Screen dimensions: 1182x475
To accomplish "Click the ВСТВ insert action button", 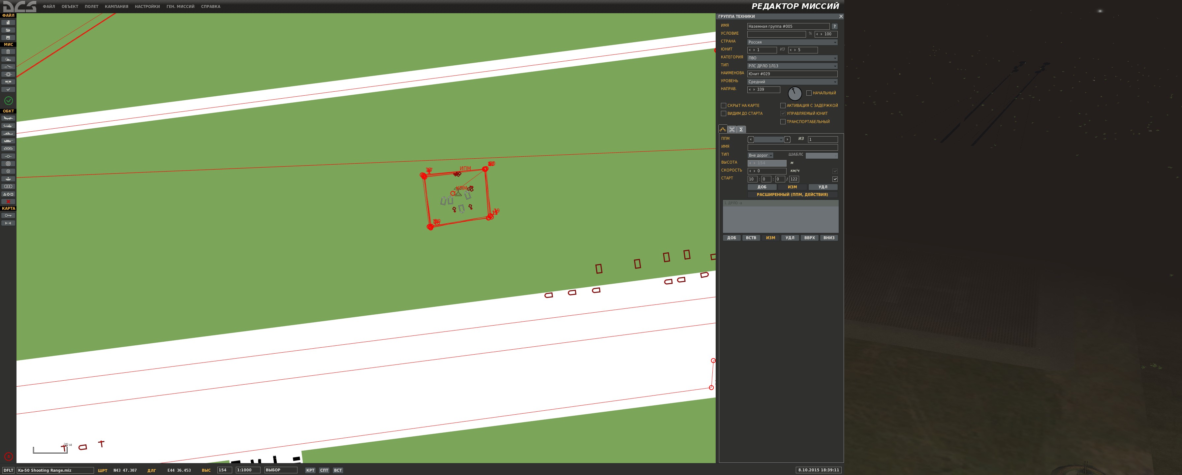I will coord(751,238).
